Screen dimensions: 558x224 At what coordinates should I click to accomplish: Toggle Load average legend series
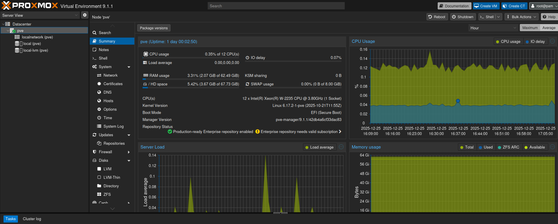[319, 147]
